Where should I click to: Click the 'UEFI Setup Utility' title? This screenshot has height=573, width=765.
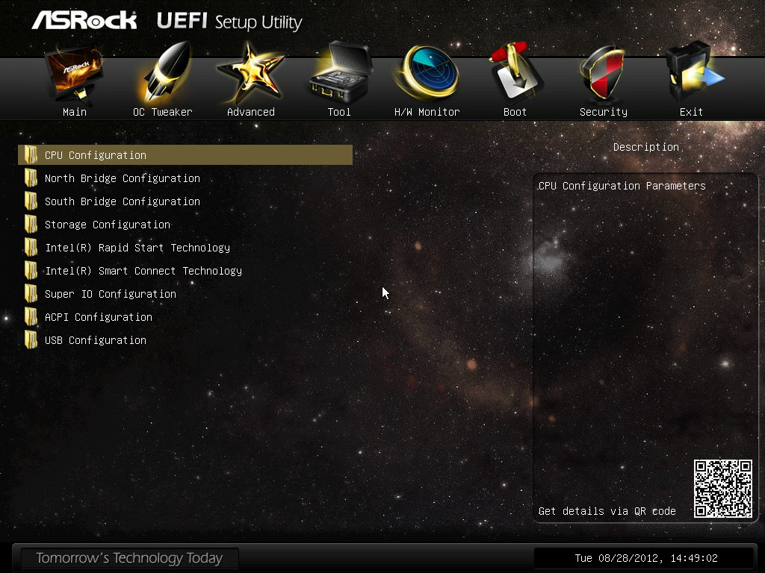[229, 22]
